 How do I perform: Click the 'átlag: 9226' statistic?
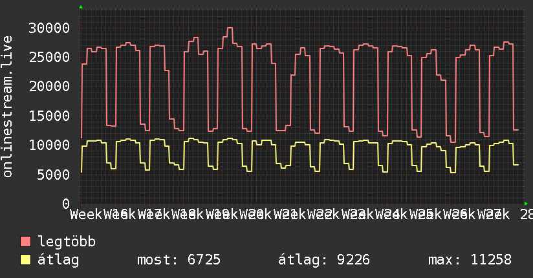[324, 260]
